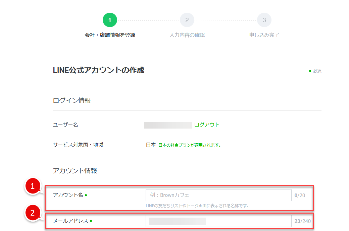349x231 pixels.
Task: Click the step 3 circle indicator
Action: pos(264,20)
